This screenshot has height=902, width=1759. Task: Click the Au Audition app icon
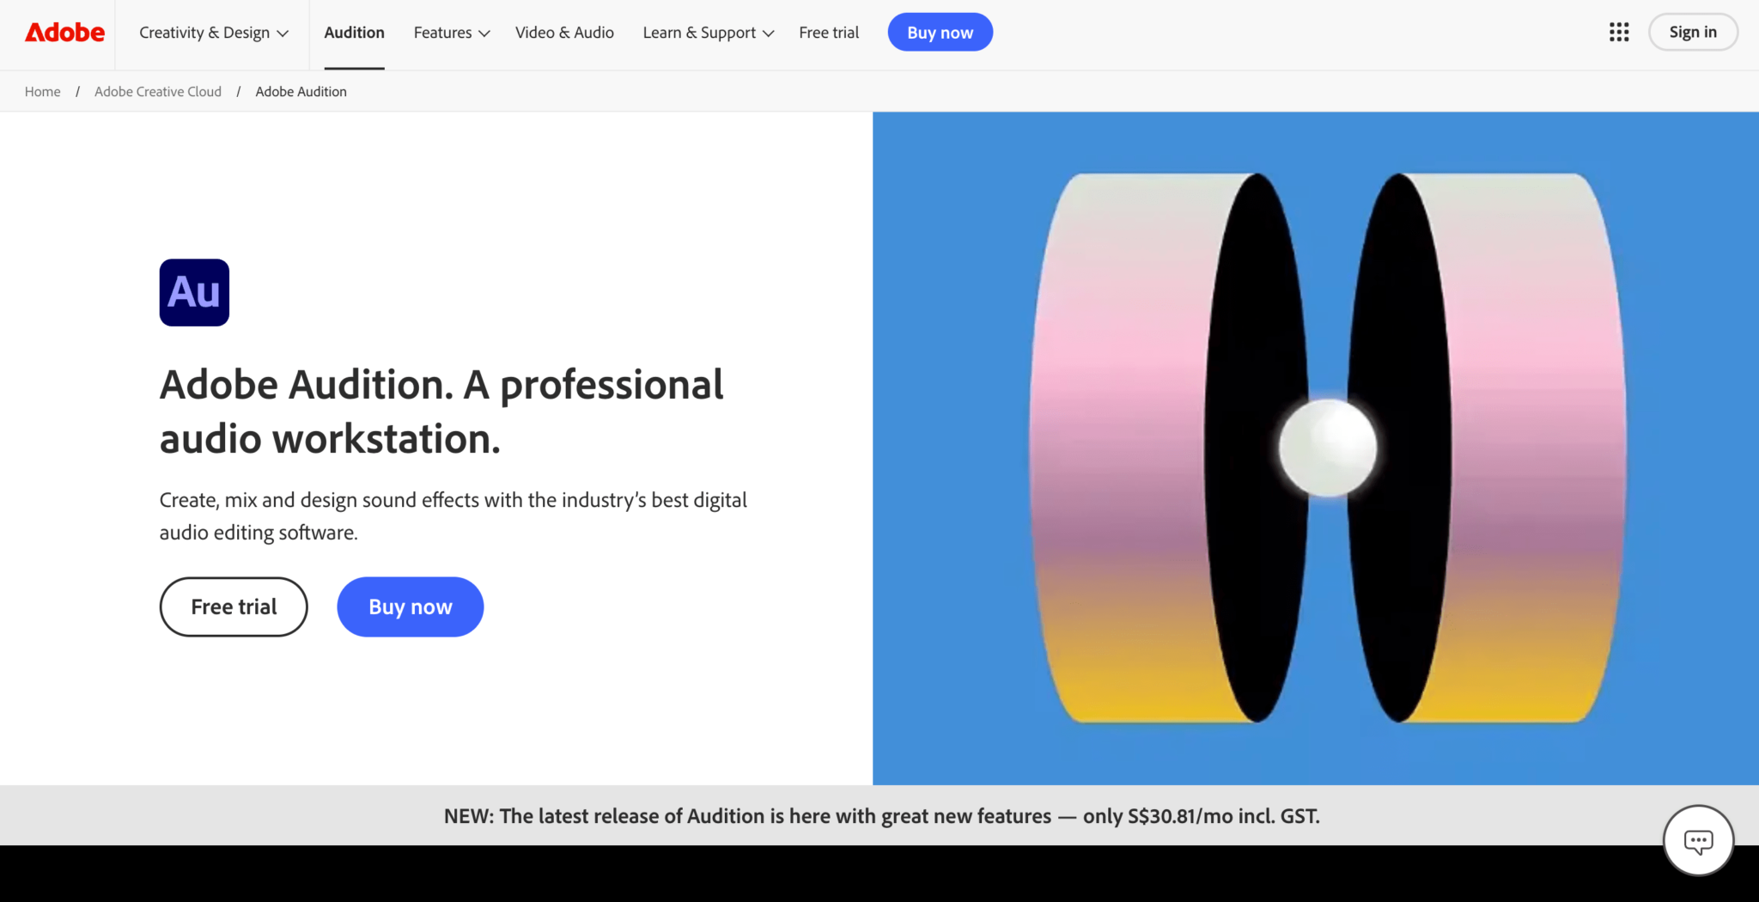pos(194,292)
